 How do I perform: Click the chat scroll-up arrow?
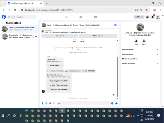117,41
